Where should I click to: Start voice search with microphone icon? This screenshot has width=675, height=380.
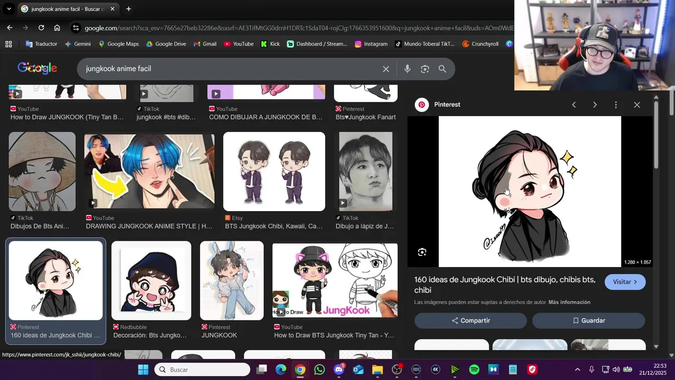point(407,69)
